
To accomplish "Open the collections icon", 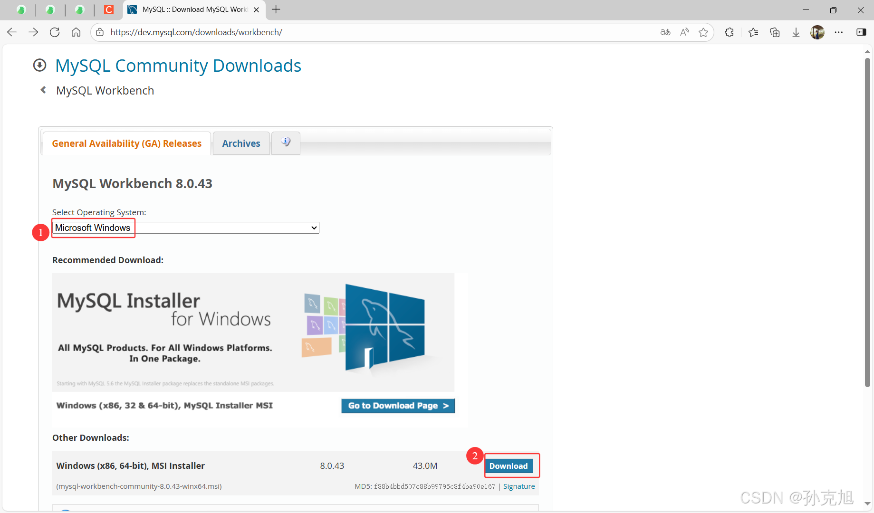I will coord(775,32).
